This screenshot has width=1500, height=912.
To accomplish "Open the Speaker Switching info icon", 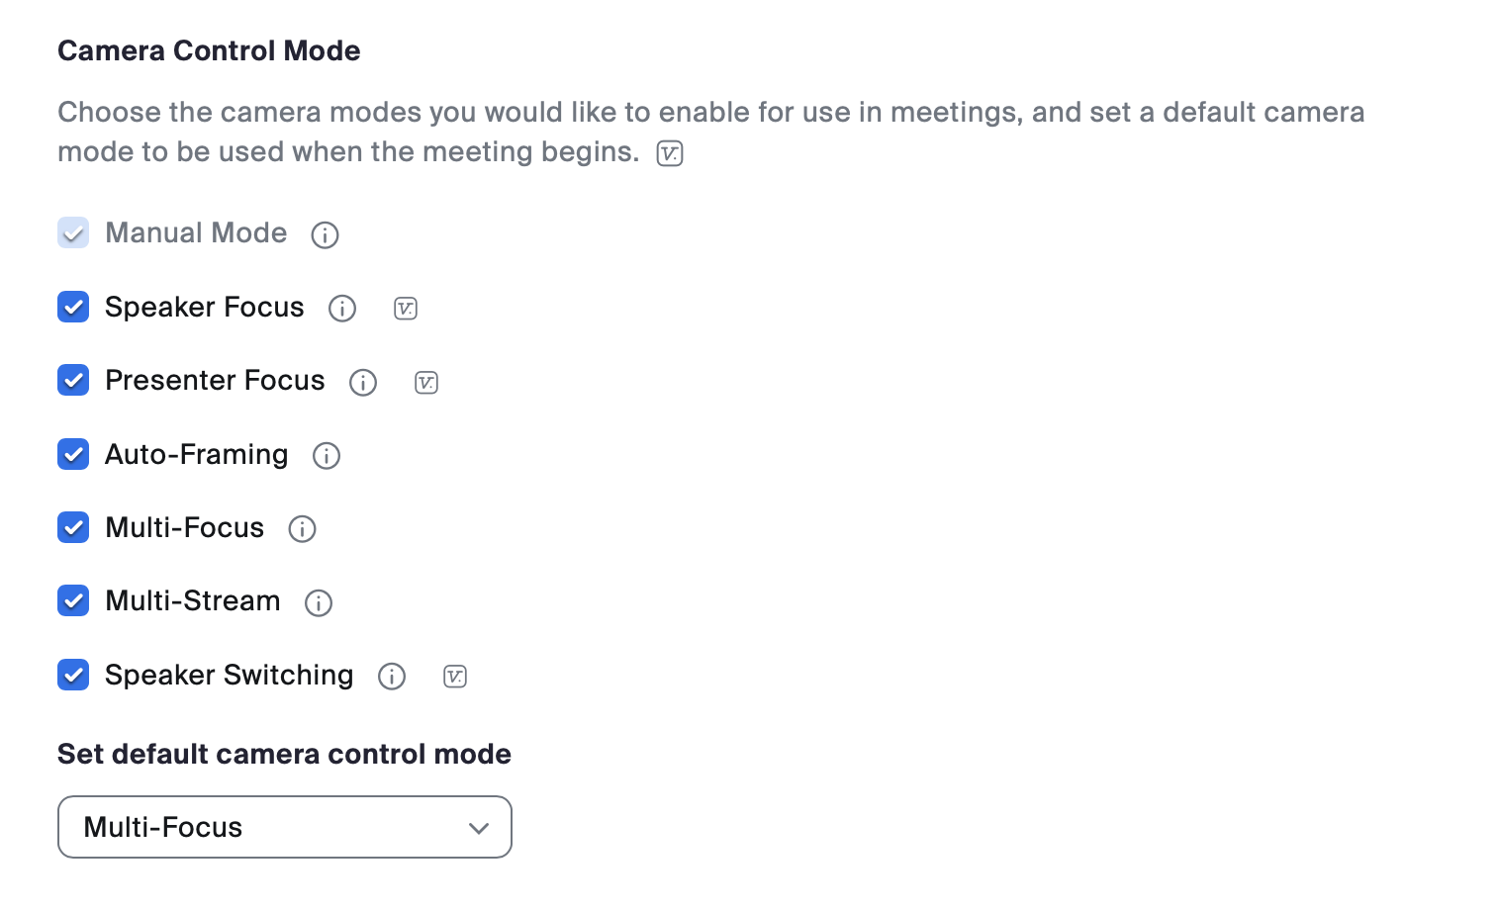I will tap(392, 677).
